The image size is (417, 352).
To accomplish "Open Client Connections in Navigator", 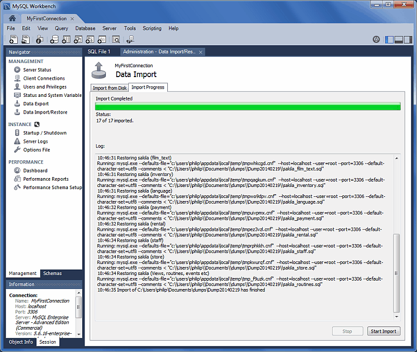I will 44,79.
